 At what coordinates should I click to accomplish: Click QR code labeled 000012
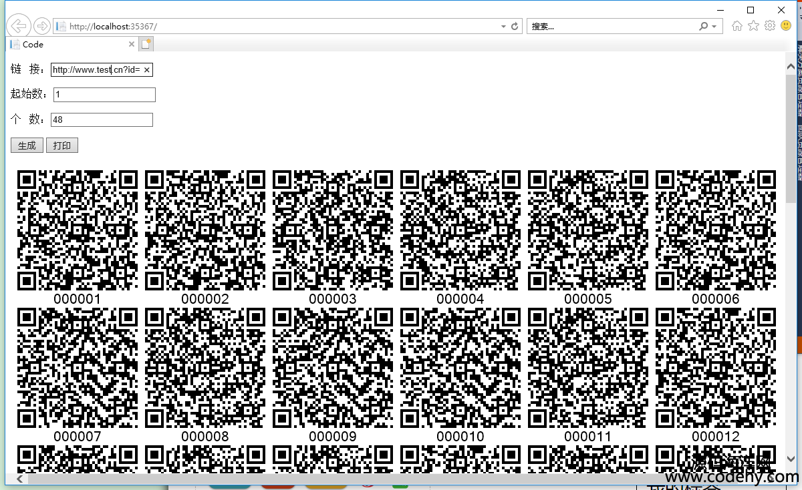pos(715,368)
